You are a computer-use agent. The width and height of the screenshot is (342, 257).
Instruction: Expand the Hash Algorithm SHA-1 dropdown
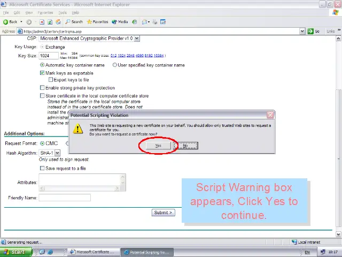coord(57,153)
